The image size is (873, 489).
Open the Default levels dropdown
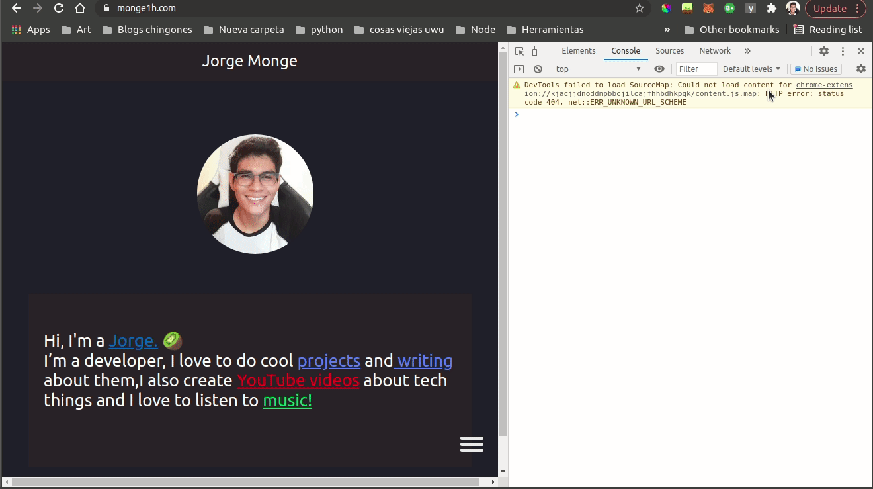(751, 69)
